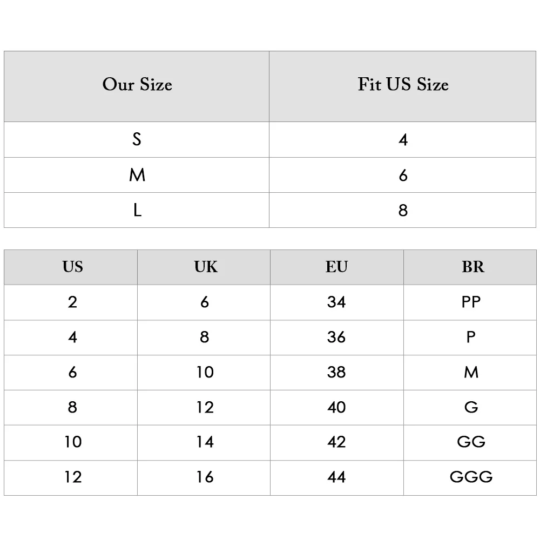Select the S cell under Our Size
This screenshot has height=540, width=540.
click(137, 140)
